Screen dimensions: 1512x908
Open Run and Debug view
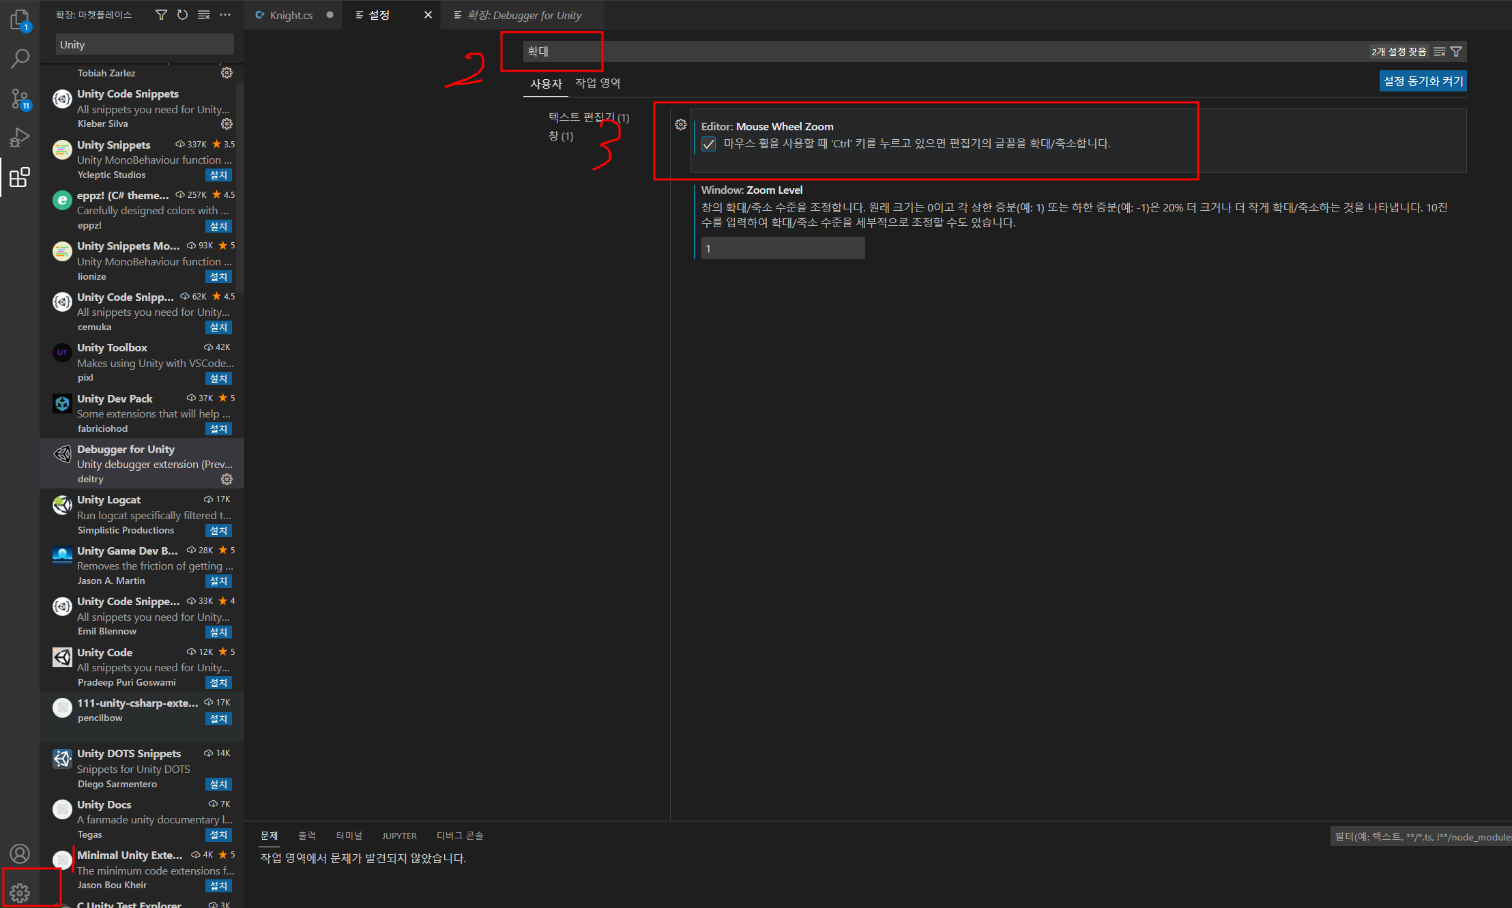pos(20,138)
